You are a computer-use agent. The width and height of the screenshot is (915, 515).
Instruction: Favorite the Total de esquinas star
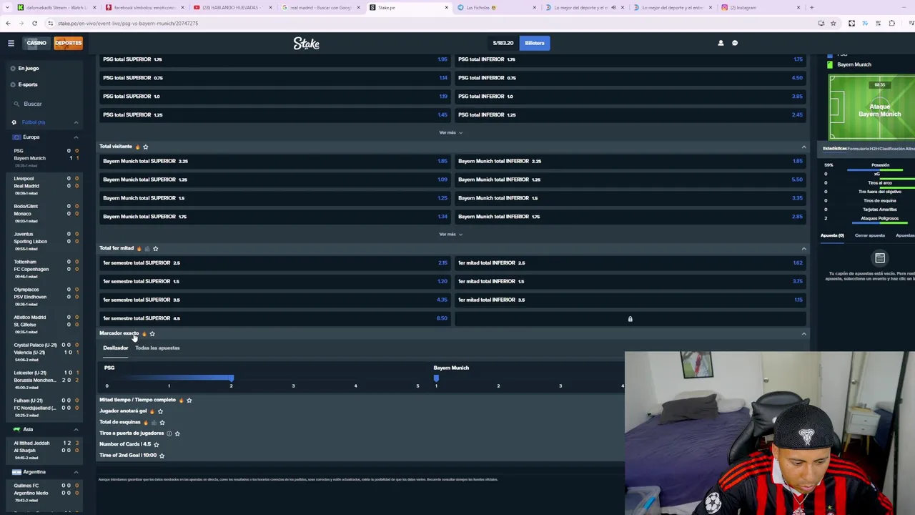tap(162, 422)
